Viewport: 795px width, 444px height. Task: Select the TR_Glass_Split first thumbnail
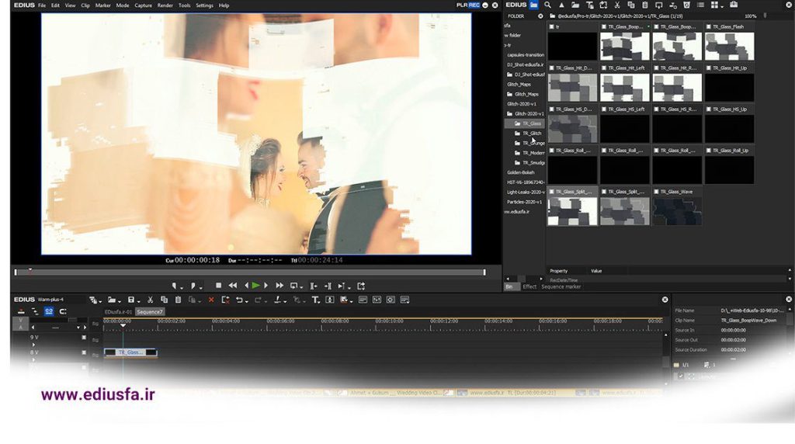572,211
